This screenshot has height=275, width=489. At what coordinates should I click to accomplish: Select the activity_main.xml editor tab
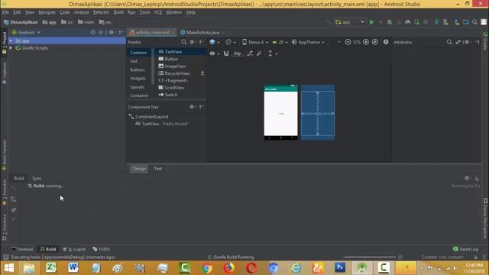(152, 32)
